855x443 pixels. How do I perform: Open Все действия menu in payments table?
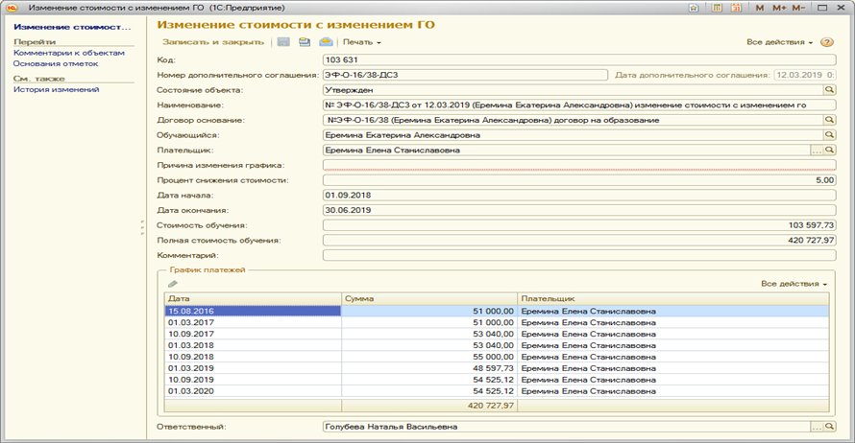793,284
